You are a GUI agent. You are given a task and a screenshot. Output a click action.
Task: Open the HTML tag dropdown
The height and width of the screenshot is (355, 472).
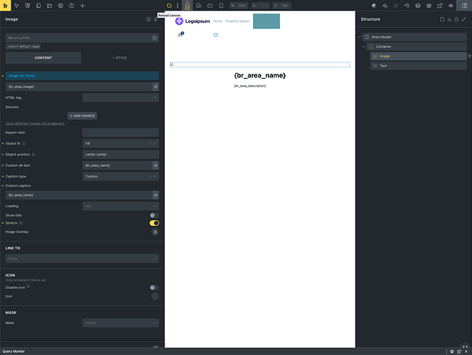[121, 97]
